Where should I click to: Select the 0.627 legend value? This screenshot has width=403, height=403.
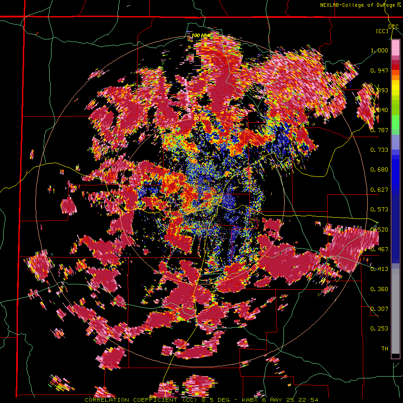(379, 190)
